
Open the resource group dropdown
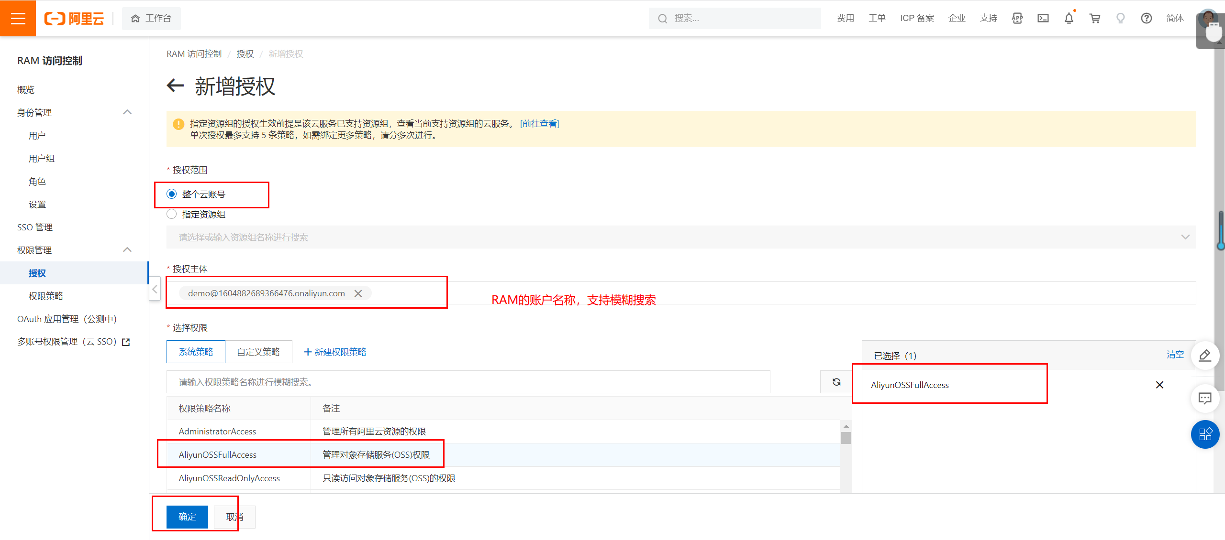[681, 237]
